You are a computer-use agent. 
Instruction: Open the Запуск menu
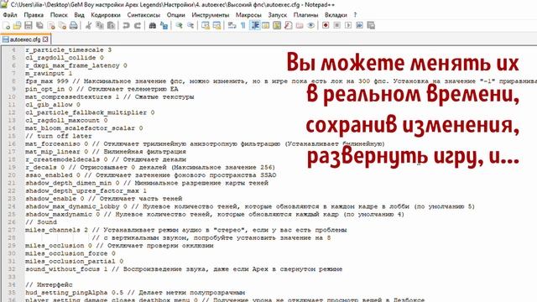pos(278,15)
